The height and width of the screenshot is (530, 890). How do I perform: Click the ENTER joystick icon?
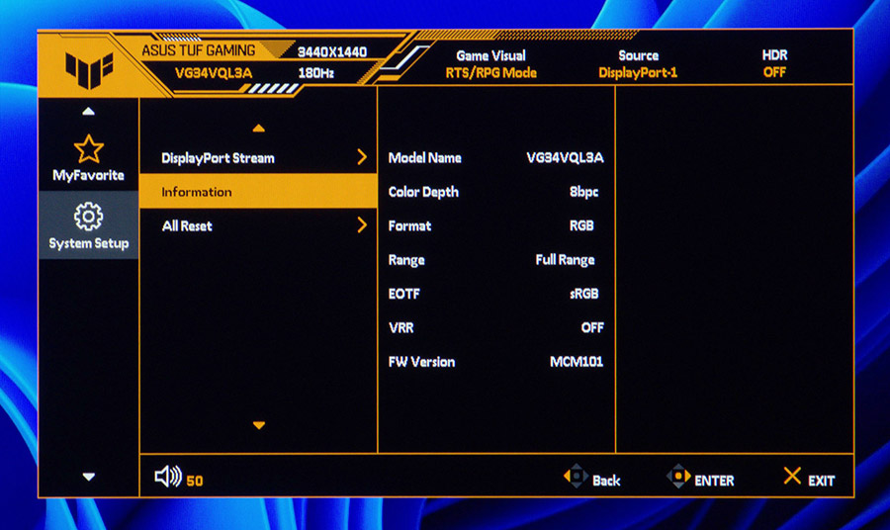[677, 476]
